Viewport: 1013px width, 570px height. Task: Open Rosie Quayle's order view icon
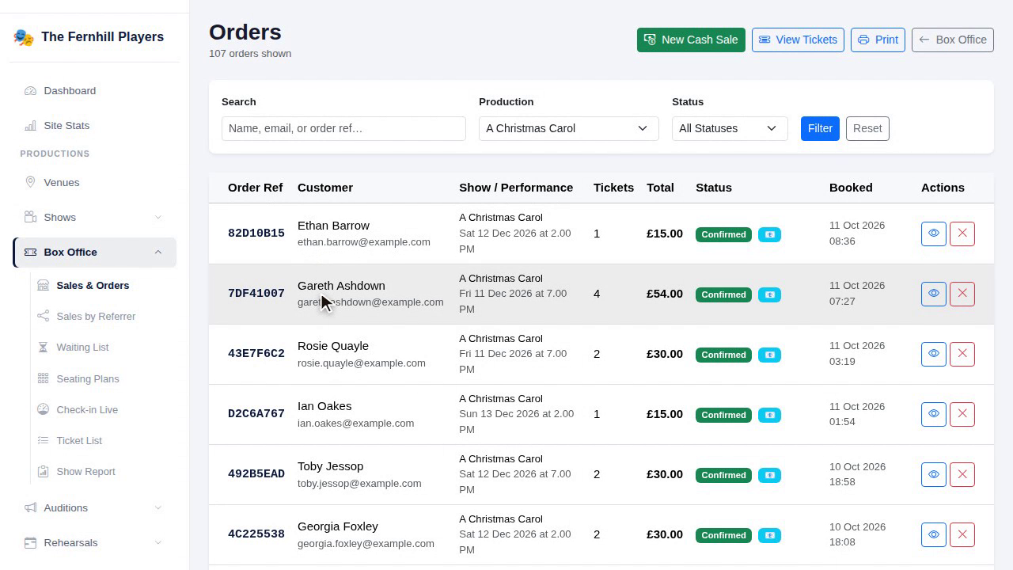point(934,354)
